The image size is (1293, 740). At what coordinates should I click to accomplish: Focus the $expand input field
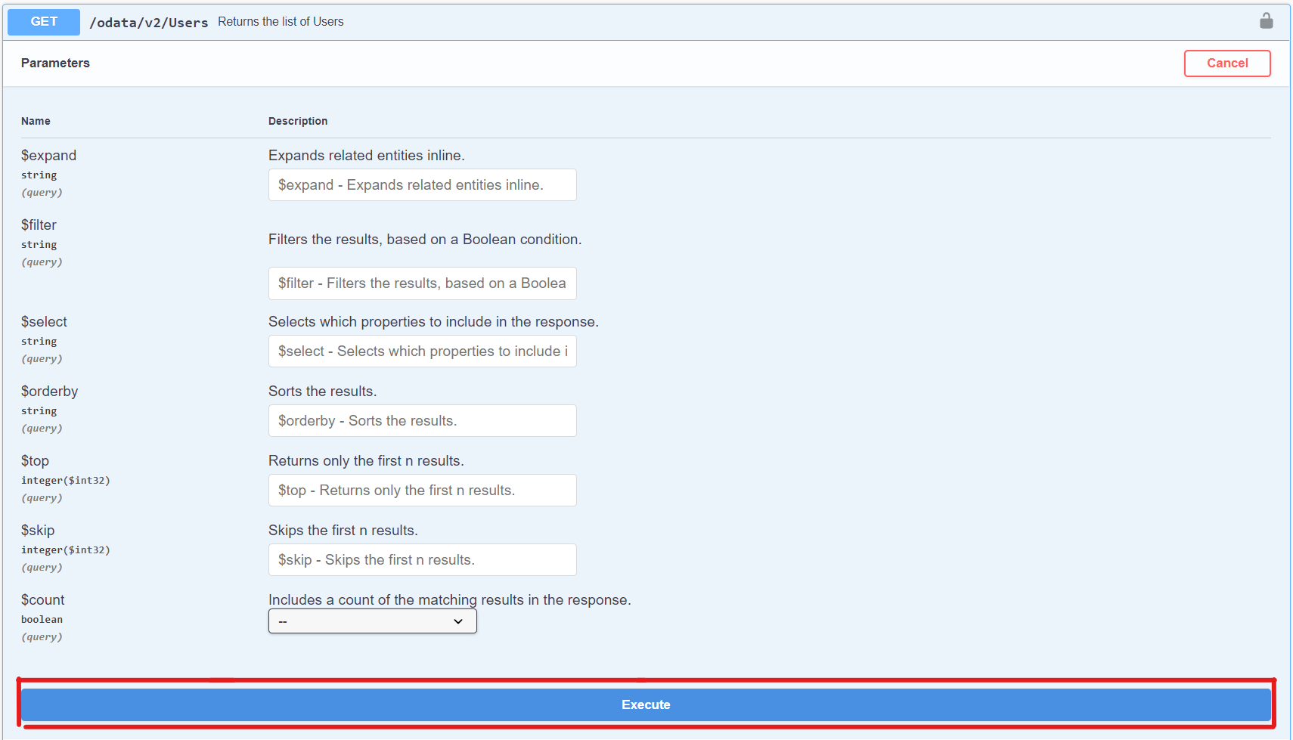coord(422,185)
